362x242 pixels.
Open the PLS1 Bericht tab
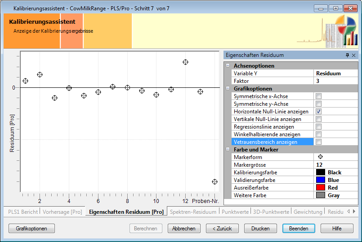[22, 212]
